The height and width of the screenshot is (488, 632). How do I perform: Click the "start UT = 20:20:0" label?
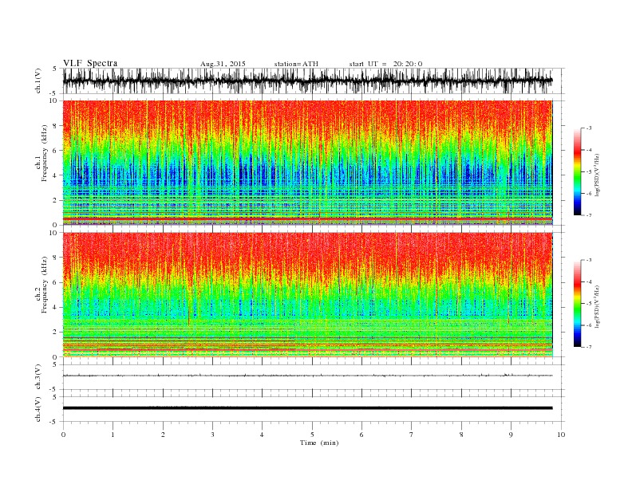pos(385,64)
